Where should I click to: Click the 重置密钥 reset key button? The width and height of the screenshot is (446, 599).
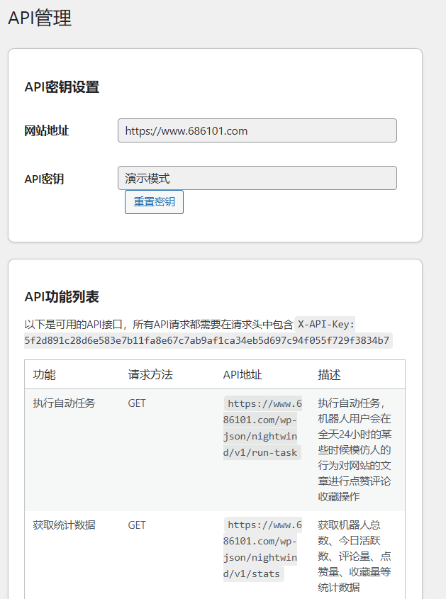154,202
